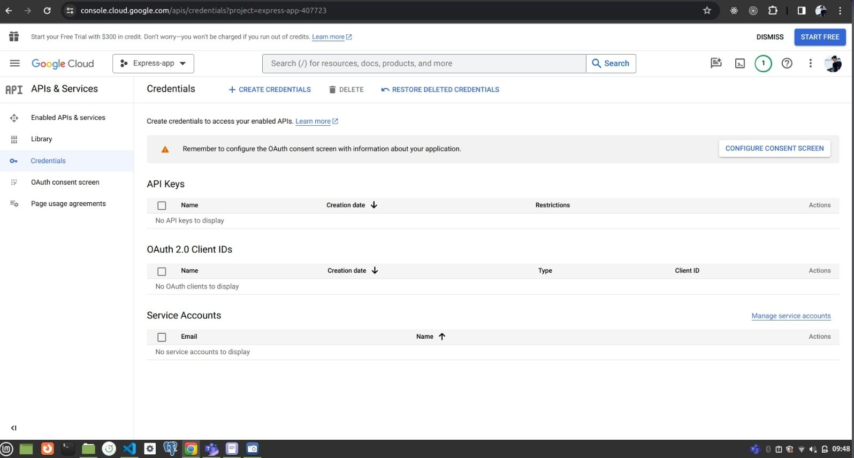The image size is (854, 458).
Task: Click the blue Search button
Action: 611,63
